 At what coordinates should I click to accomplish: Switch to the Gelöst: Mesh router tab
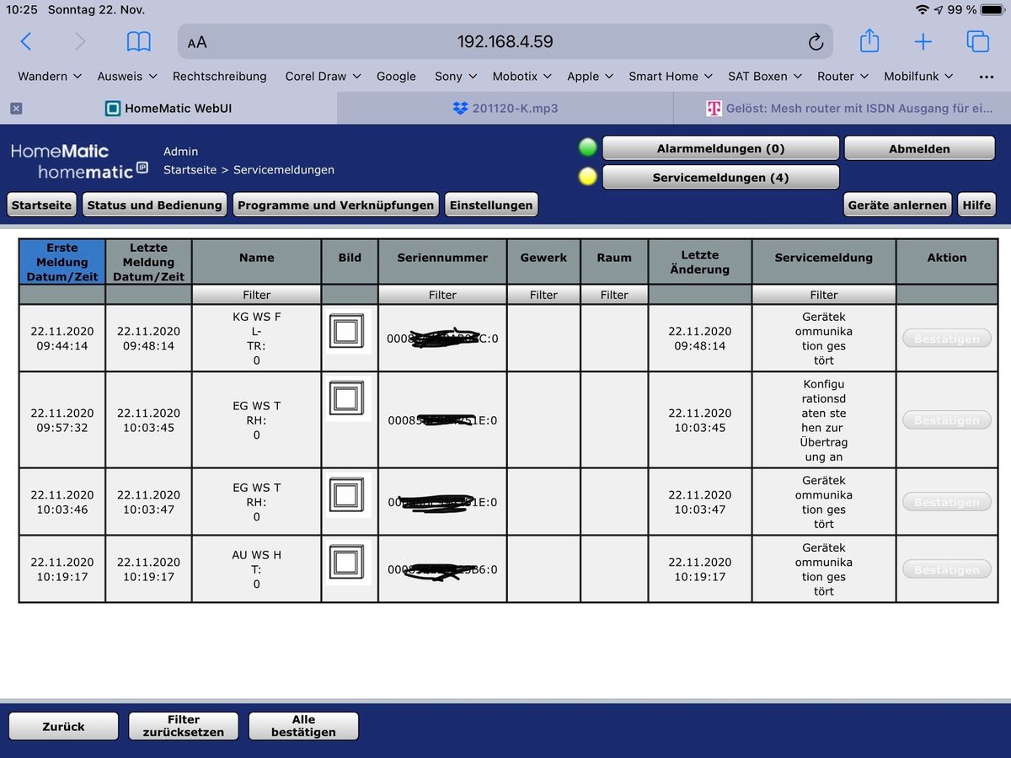click(842, 108)
